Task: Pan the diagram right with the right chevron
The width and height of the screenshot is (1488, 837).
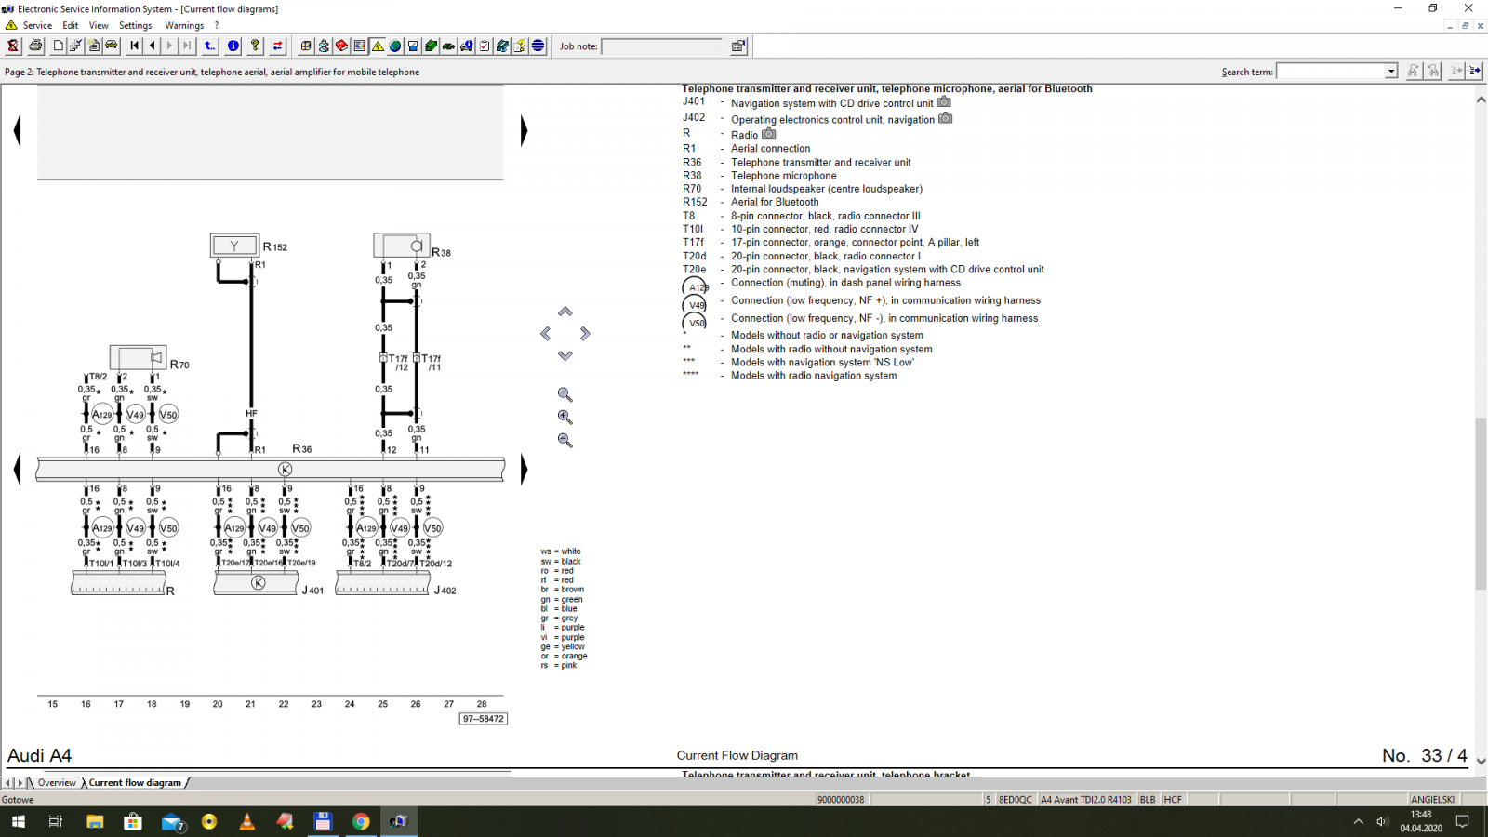Action: (585, 333)
